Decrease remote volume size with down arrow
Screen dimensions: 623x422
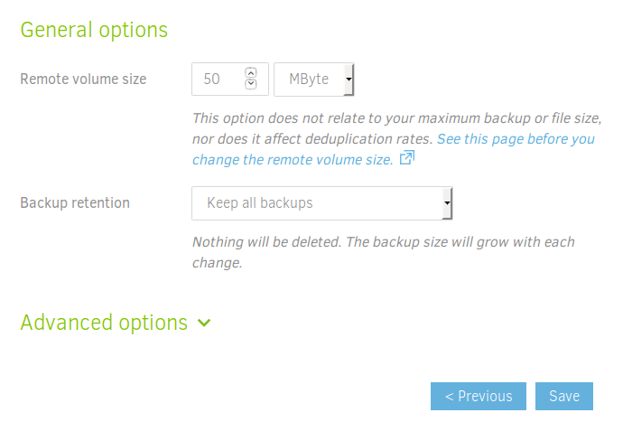pyautogui.click(x=251, y=84)
